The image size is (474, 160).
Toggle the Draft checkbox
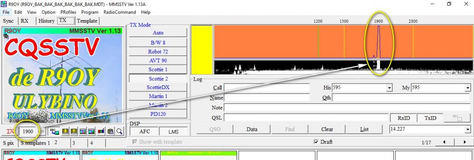(316, 142)
